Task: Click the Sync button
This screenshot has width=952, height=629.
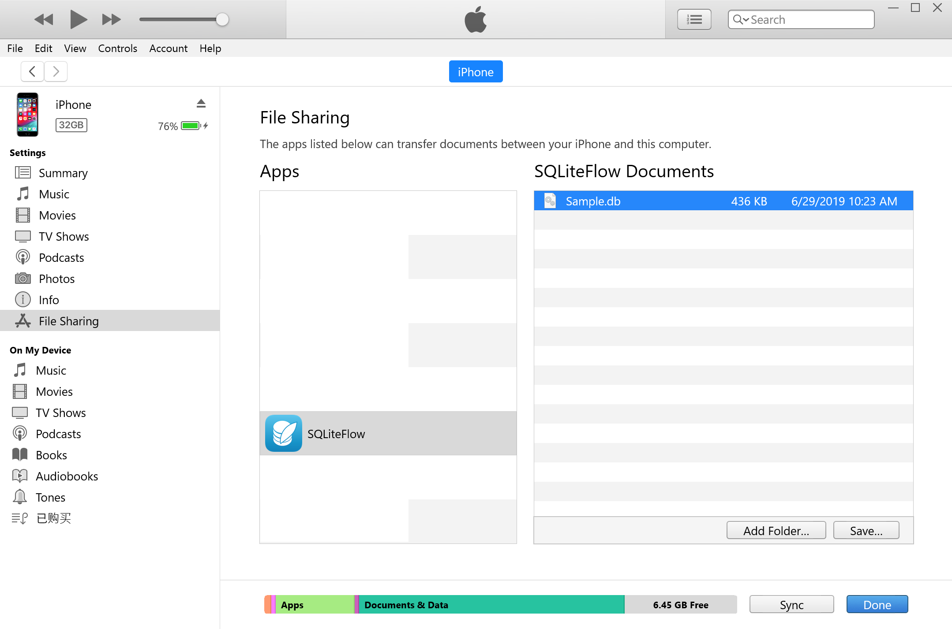Action: [x=791, y=604]
